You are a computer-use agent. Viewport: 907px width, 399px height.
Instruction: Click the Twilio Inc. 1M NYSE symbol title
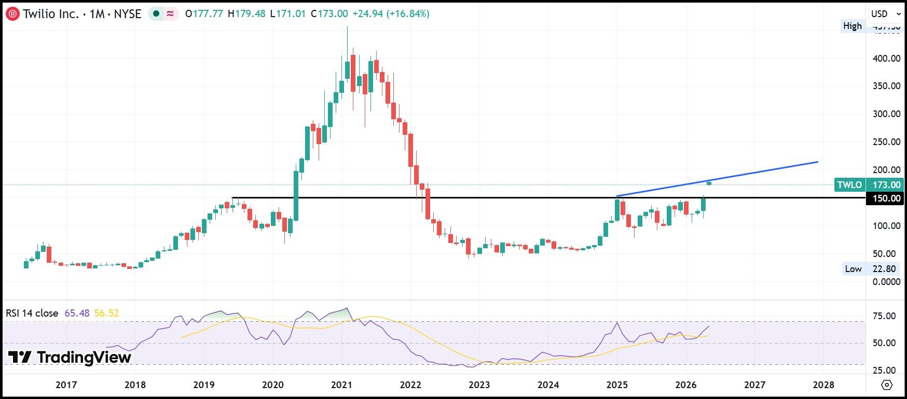click(x=82, y=14)
